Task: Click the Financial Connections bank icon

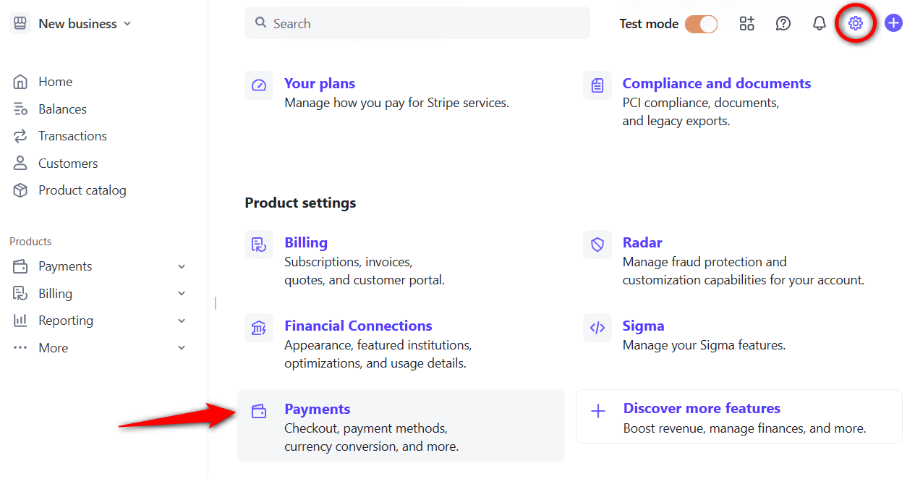Action: pyautogui.click(x=259, y=328)
